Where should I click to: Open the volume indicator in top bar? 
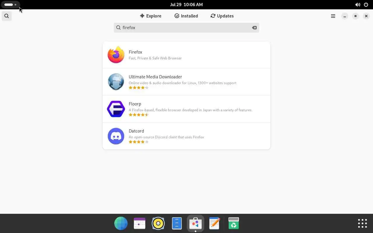click(358, 5)
